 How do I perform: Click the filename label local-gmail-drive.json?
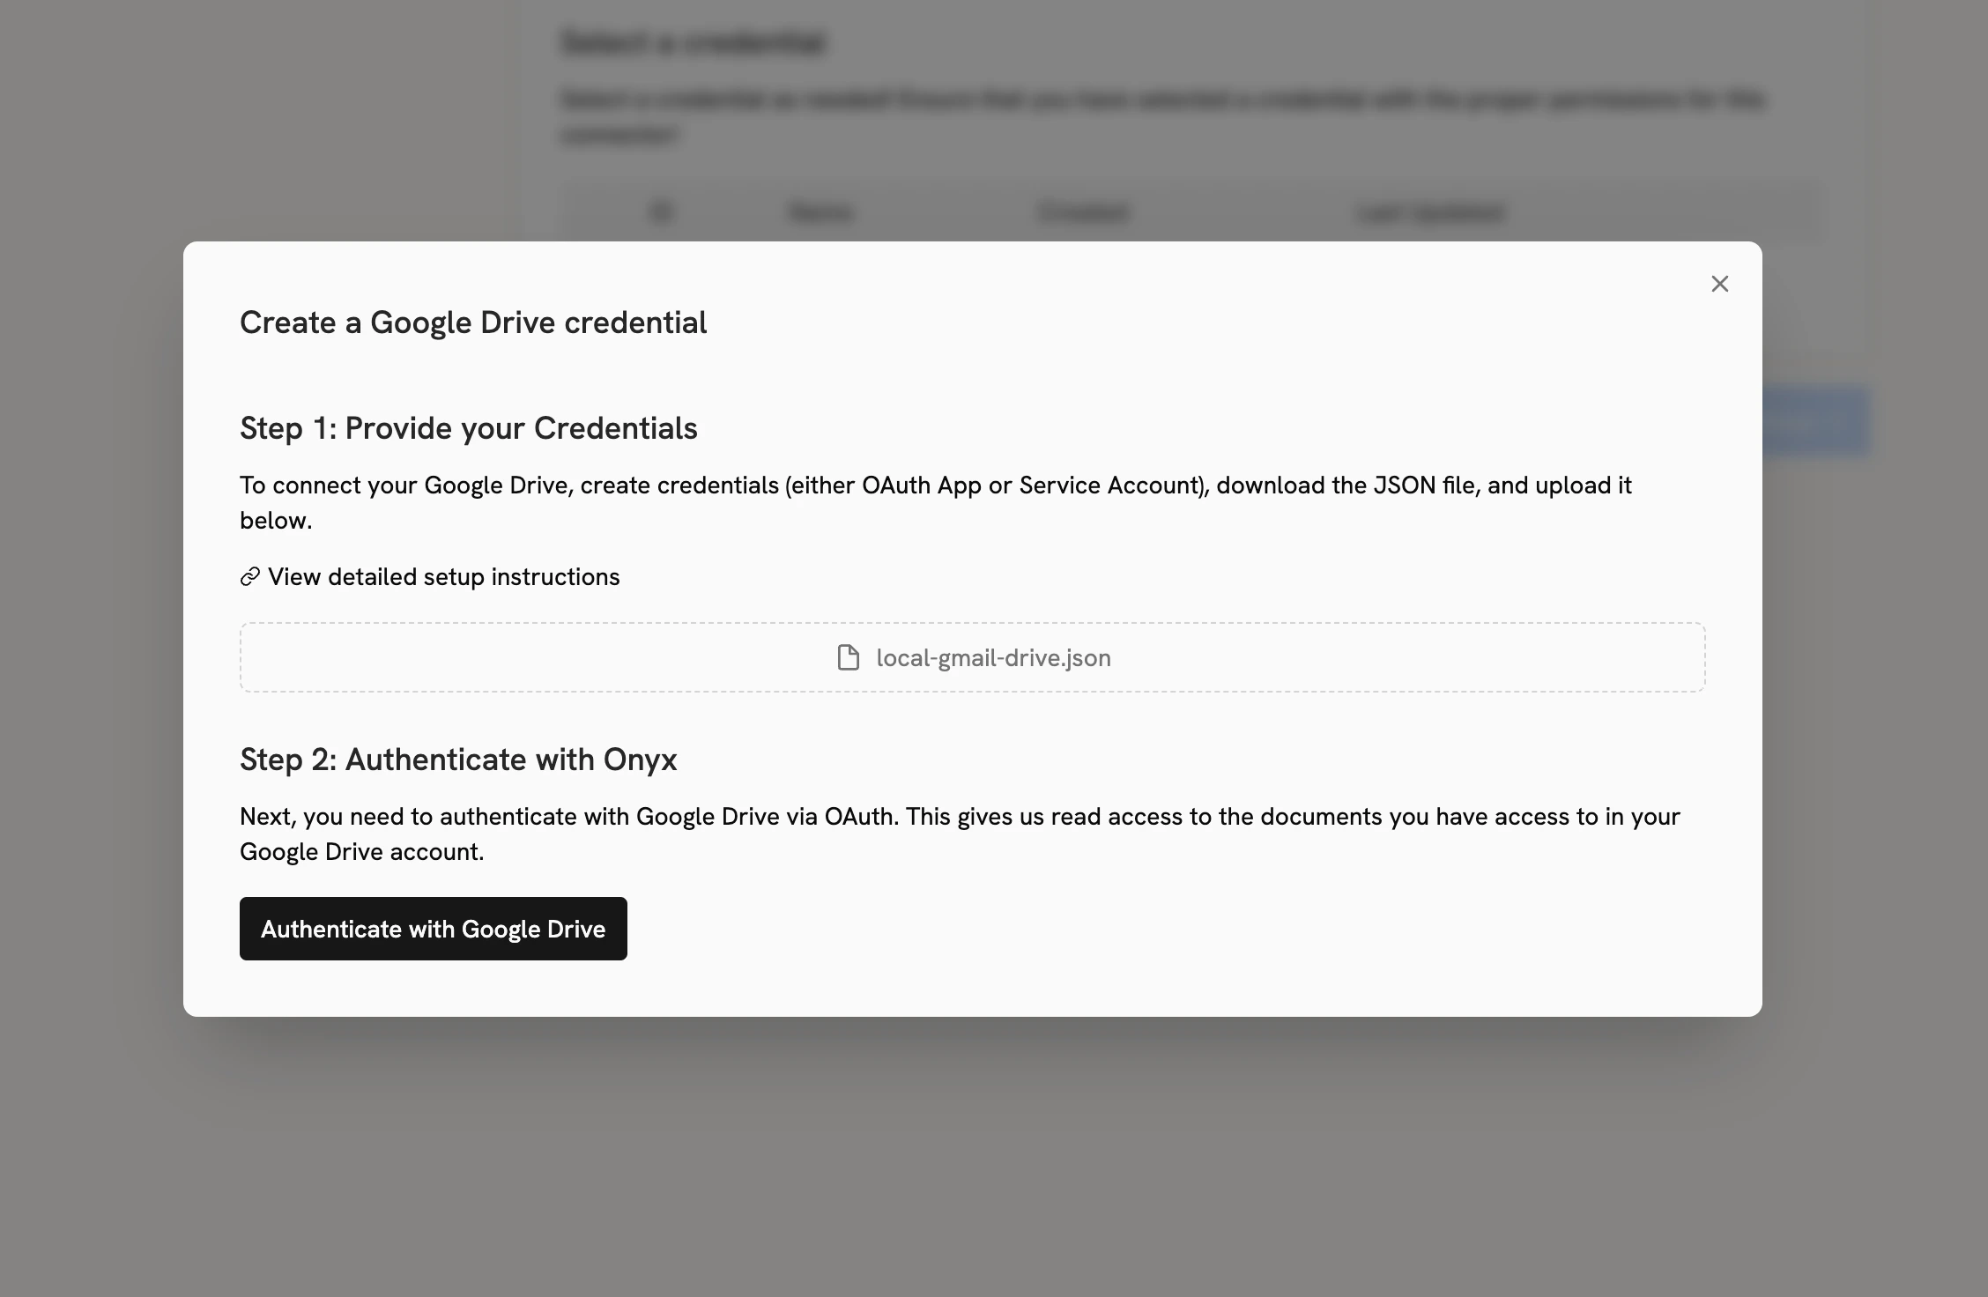coord(991,656)
